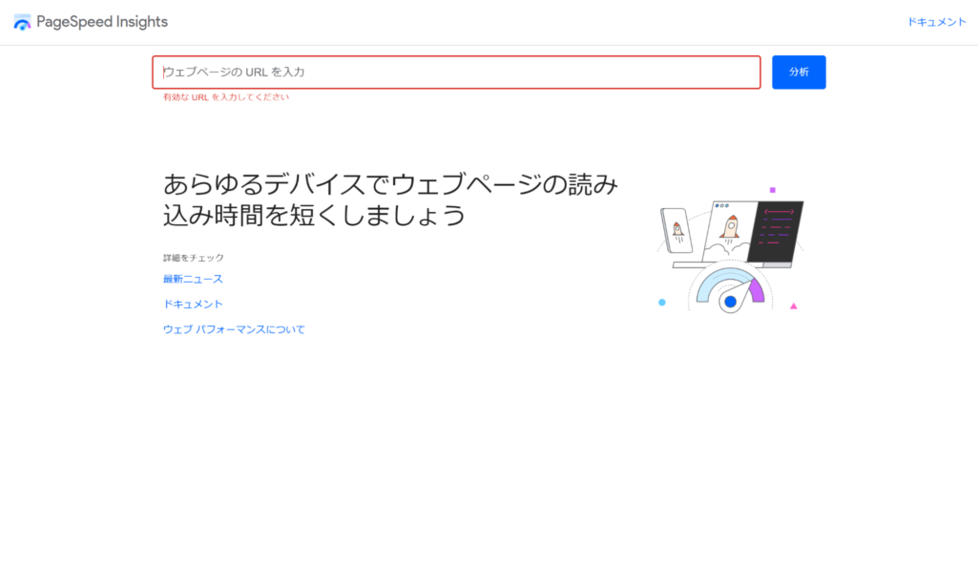Click the pink triangle decoration
The width and height of the screenshot is (978, 568).
coord(793,306)
